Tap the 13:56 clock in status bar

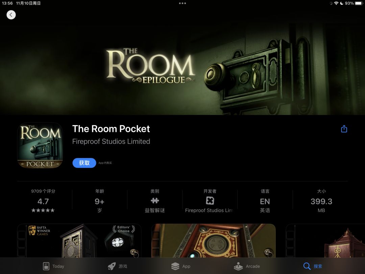click(x=7, y=3)
